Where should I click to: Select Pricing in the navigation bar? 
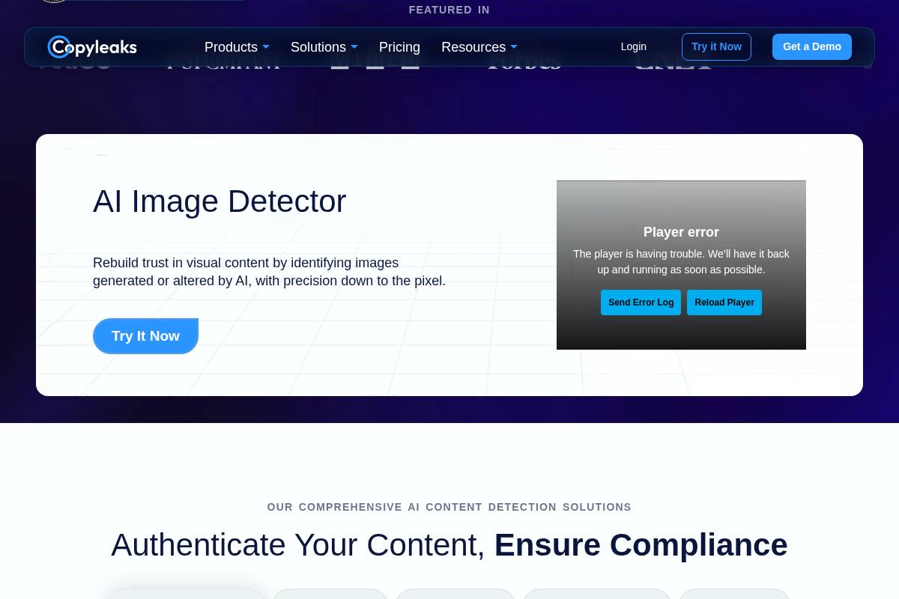click(x=399, y=46)
